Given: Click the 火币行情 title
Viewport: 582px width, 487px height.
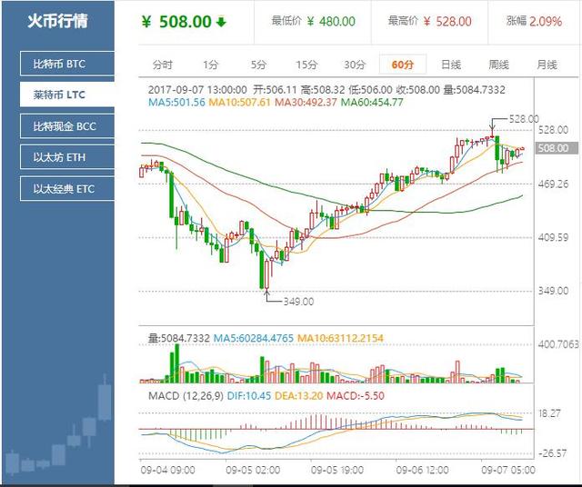Looking at the screenshot, I should coord(57,21).
